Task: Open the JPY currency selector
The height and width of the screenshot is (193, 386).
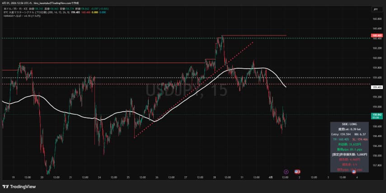Action: [x=375, y=9]
